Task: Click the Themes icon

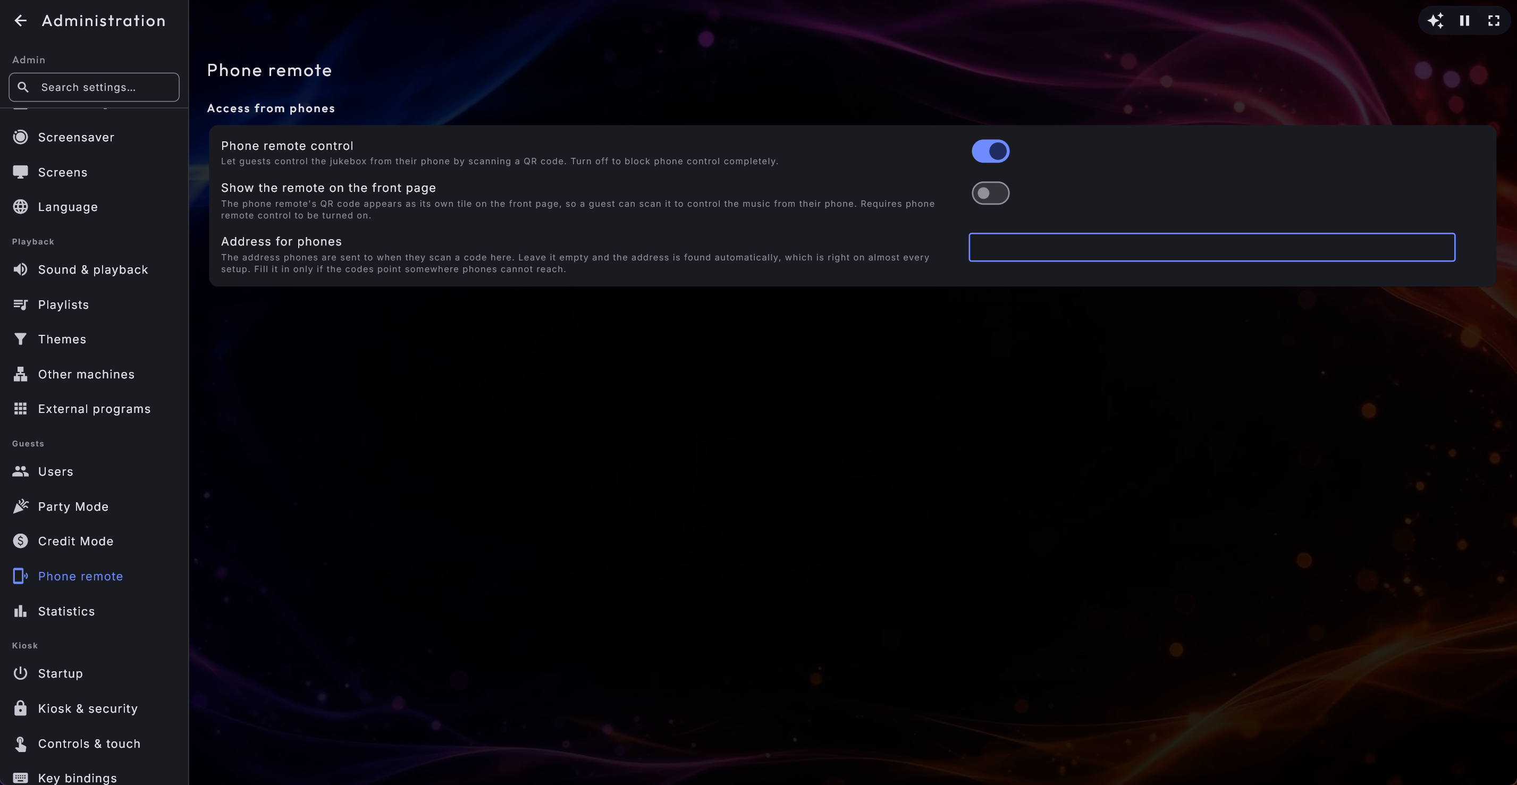Action: click(x=21, y=339)
